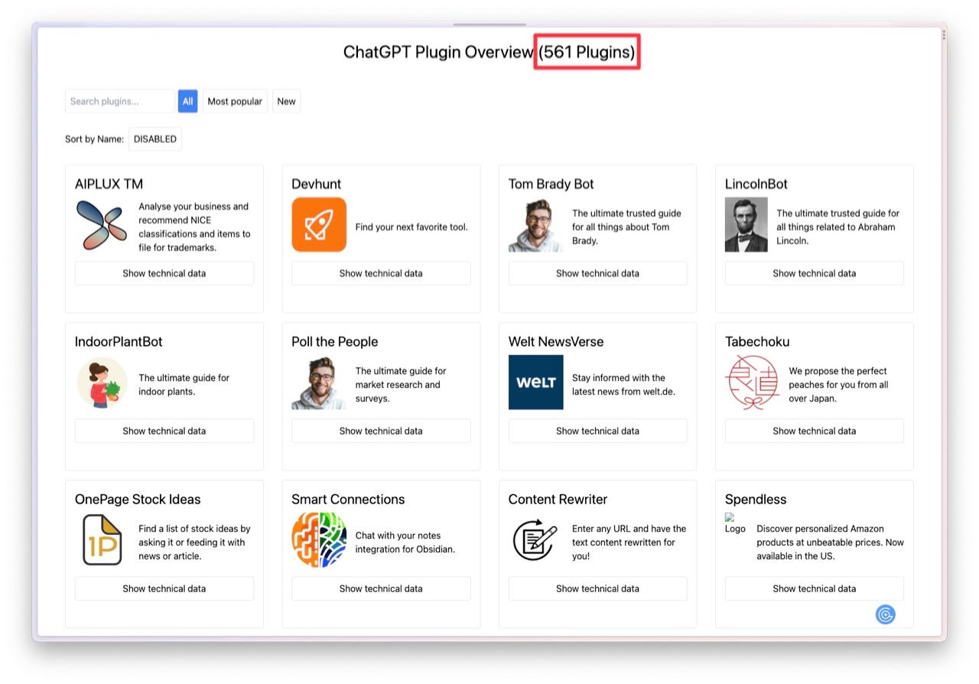Click the Welt NewsVerse logo
The height and width of the screenshot is (684, 979).
536,383
